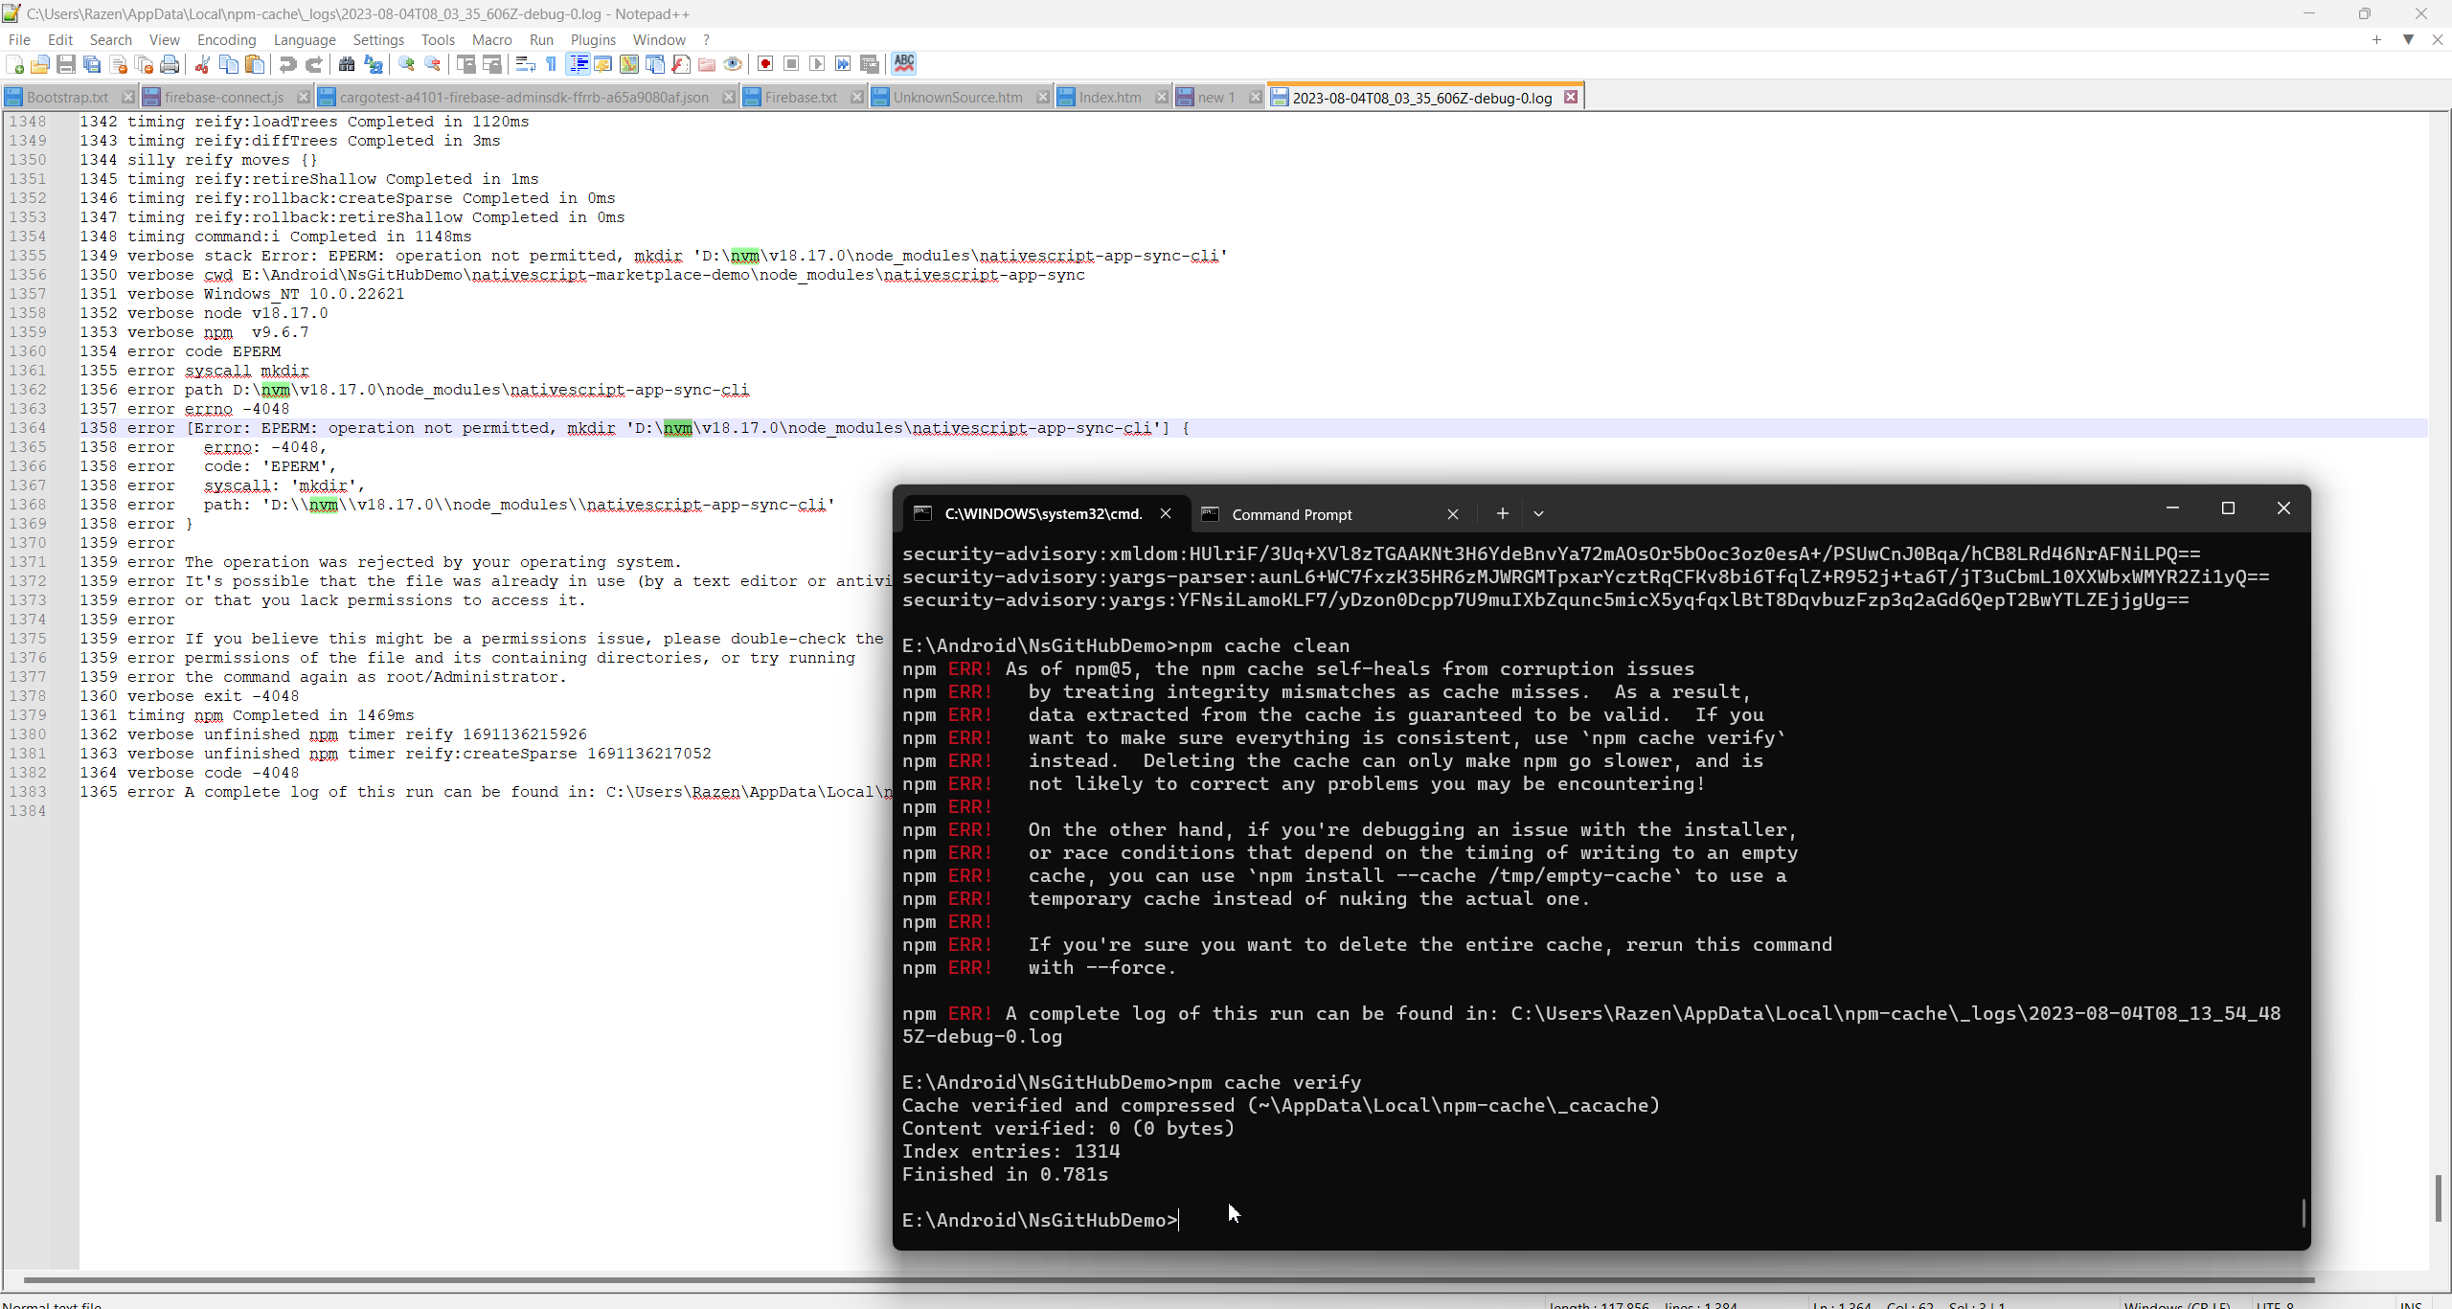Zoom in on the editor text
This screenshot has width=2452, height=1309.
(406, 64)
